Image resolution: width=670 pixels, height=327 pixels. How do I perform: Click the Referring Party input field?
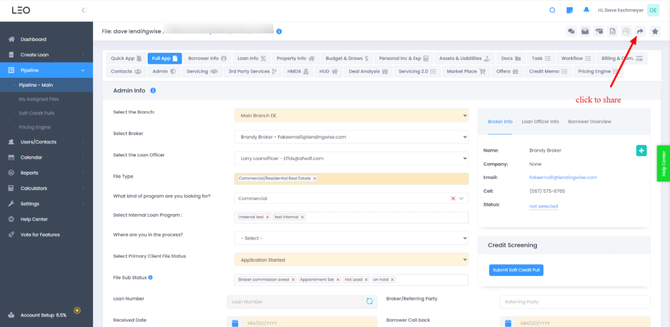575,302
